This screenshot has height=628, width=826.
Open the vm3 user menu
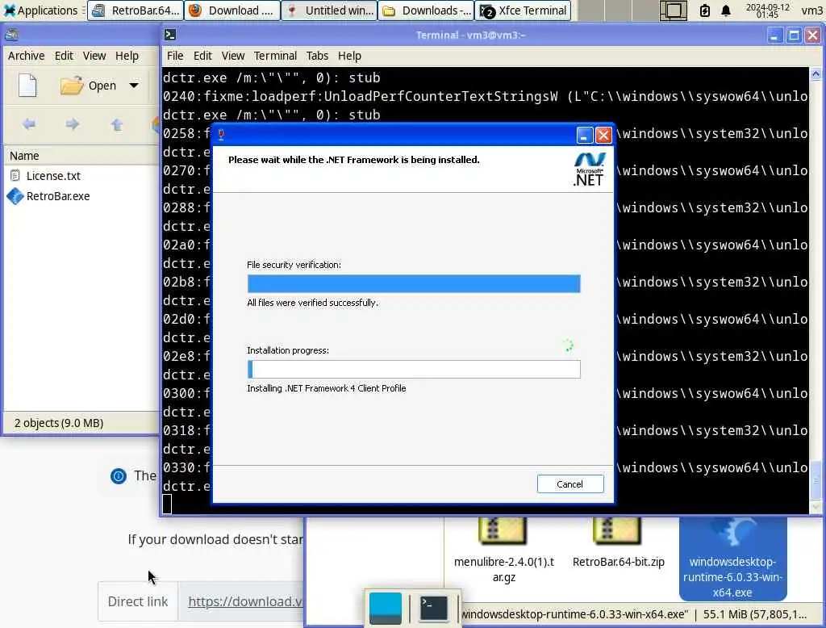[811, 10]
